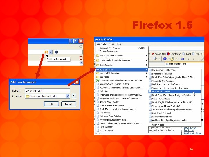Cancel the Add Live Bookmark dialog
Viewport: 209px width, 157px height.
tap(69, 104)
